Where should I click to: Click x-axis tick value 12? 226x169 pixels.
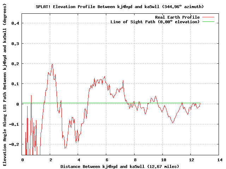(x=191, y=160)
